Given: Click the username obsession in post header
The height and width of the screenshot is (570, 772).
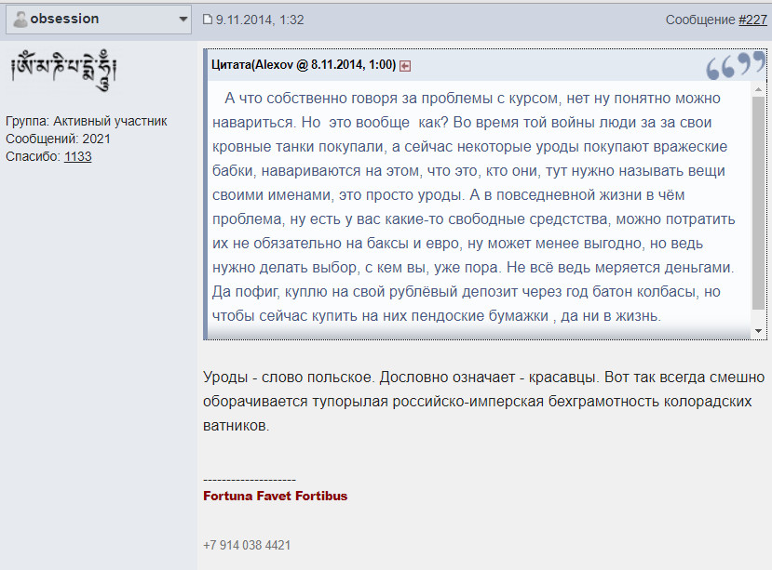Looking at the screenshot, I should point(64,20).
